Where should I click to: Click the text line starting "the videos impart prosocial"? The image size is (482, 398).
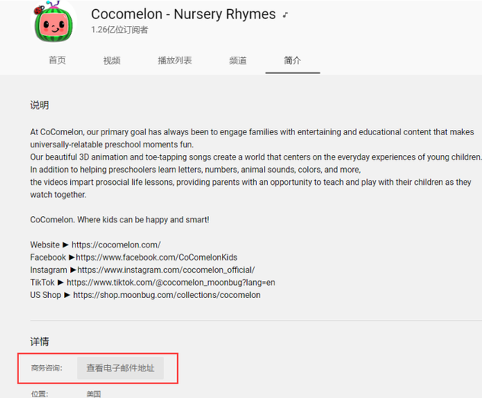[x=250, y=183]
